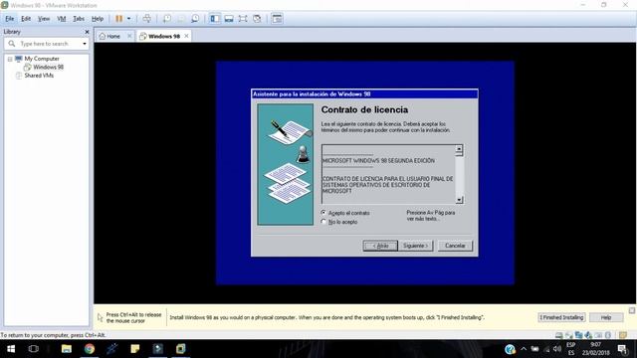This screenshot has height=358, width=637.
Task: Select 'No lo acepto' radio button
Action: (323, 222)
